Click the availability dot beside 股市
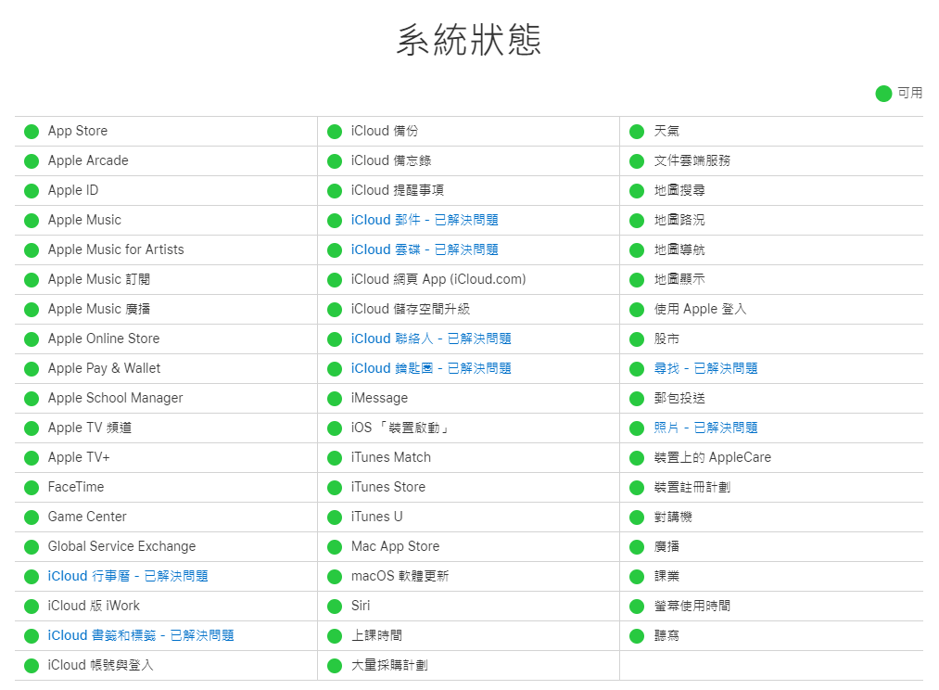 637,339
